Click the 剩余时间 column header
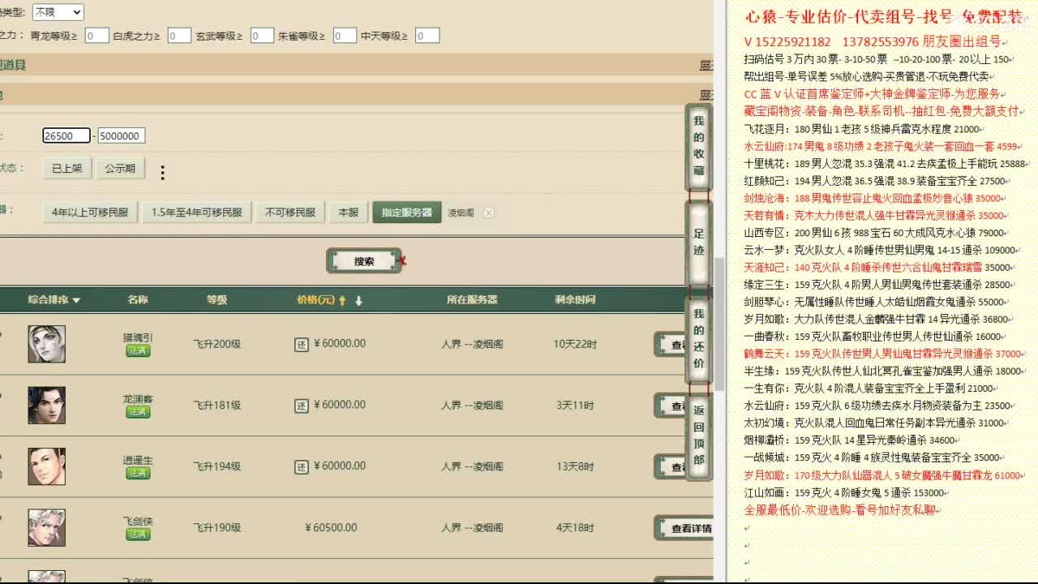This screenshot has height=584, width=1038. pos(575,299)
